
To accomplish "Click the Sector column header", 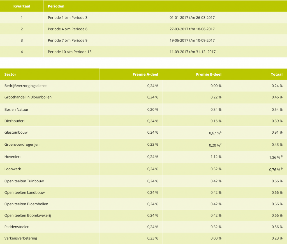I will [x=10, y=75].
